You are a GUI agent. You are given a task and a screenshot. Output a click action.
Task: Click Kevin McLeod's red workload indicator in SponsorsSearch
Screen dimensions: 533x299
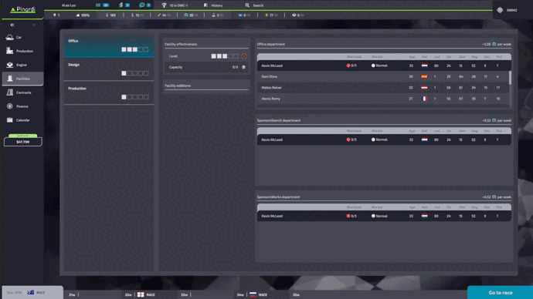348,139
